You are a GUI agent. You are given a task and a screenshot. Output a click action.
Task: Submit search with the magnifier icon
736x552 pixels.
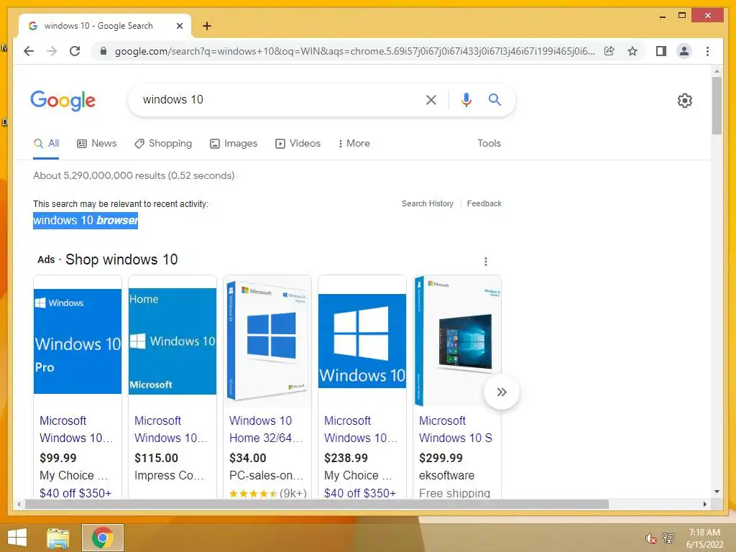pos(494,99)
